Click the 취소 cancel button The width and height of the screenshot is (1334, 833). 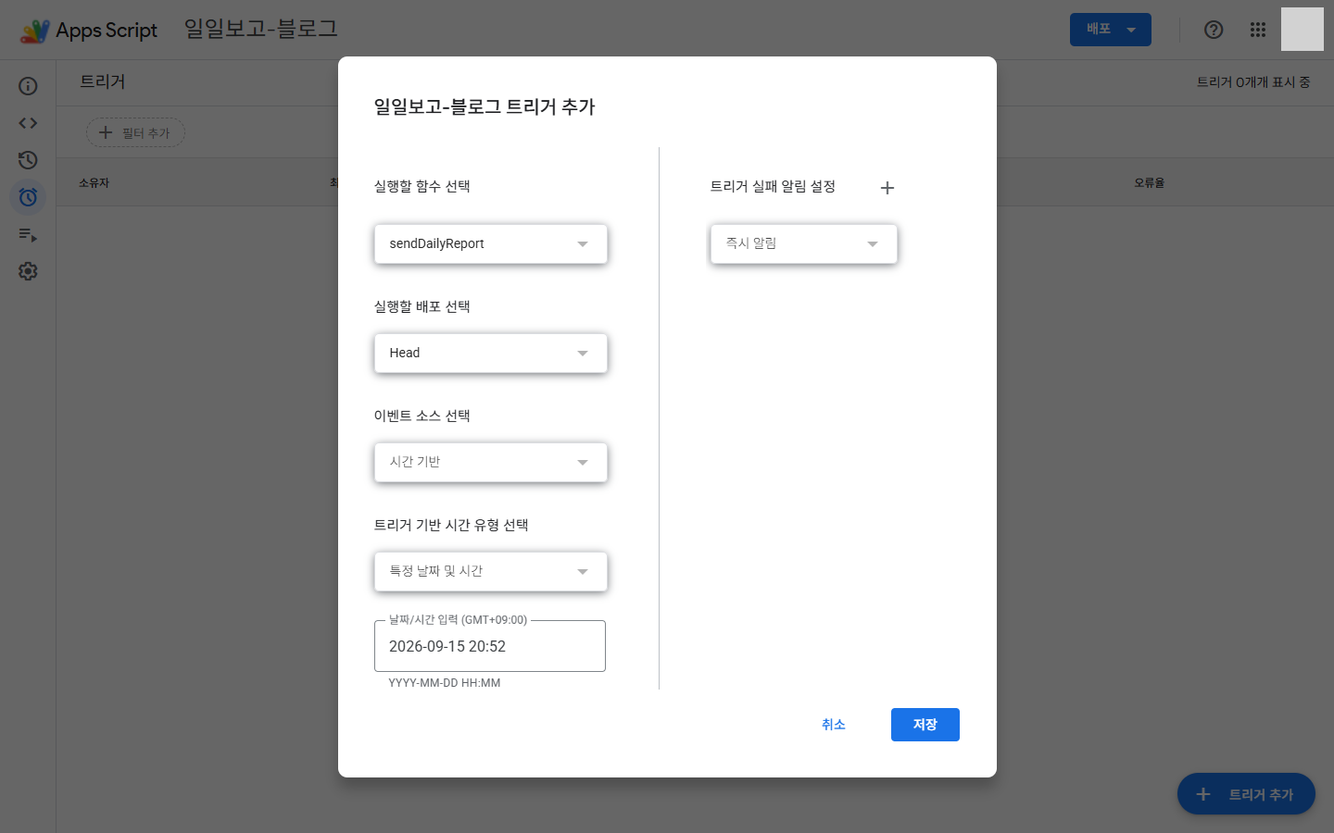(834, 725)
